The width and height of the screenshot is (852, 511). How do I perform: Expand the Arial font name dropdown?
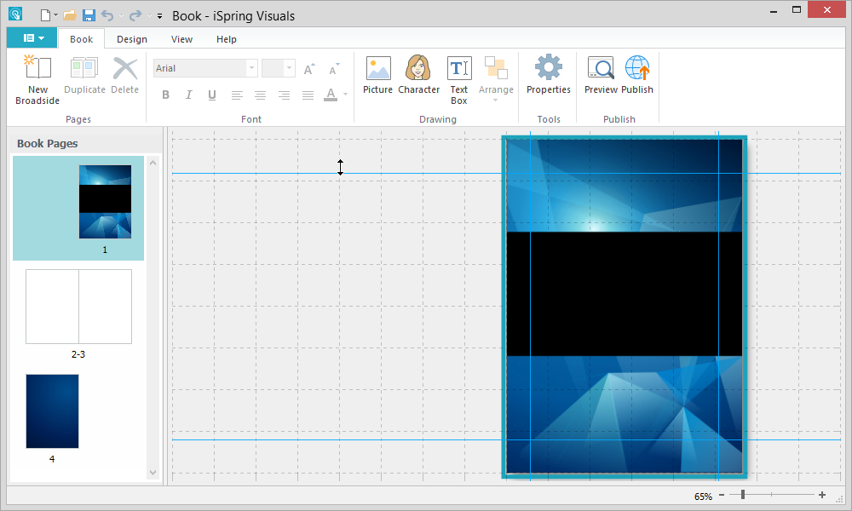pos(251,68)
